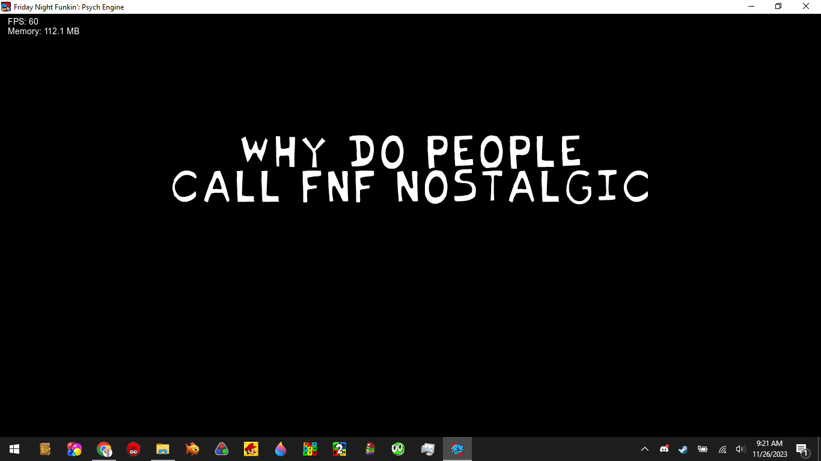Open the puzzle app with number 2
Image resolution: width=821 pixels, height=461 pixels.
(x=340, y=449)
